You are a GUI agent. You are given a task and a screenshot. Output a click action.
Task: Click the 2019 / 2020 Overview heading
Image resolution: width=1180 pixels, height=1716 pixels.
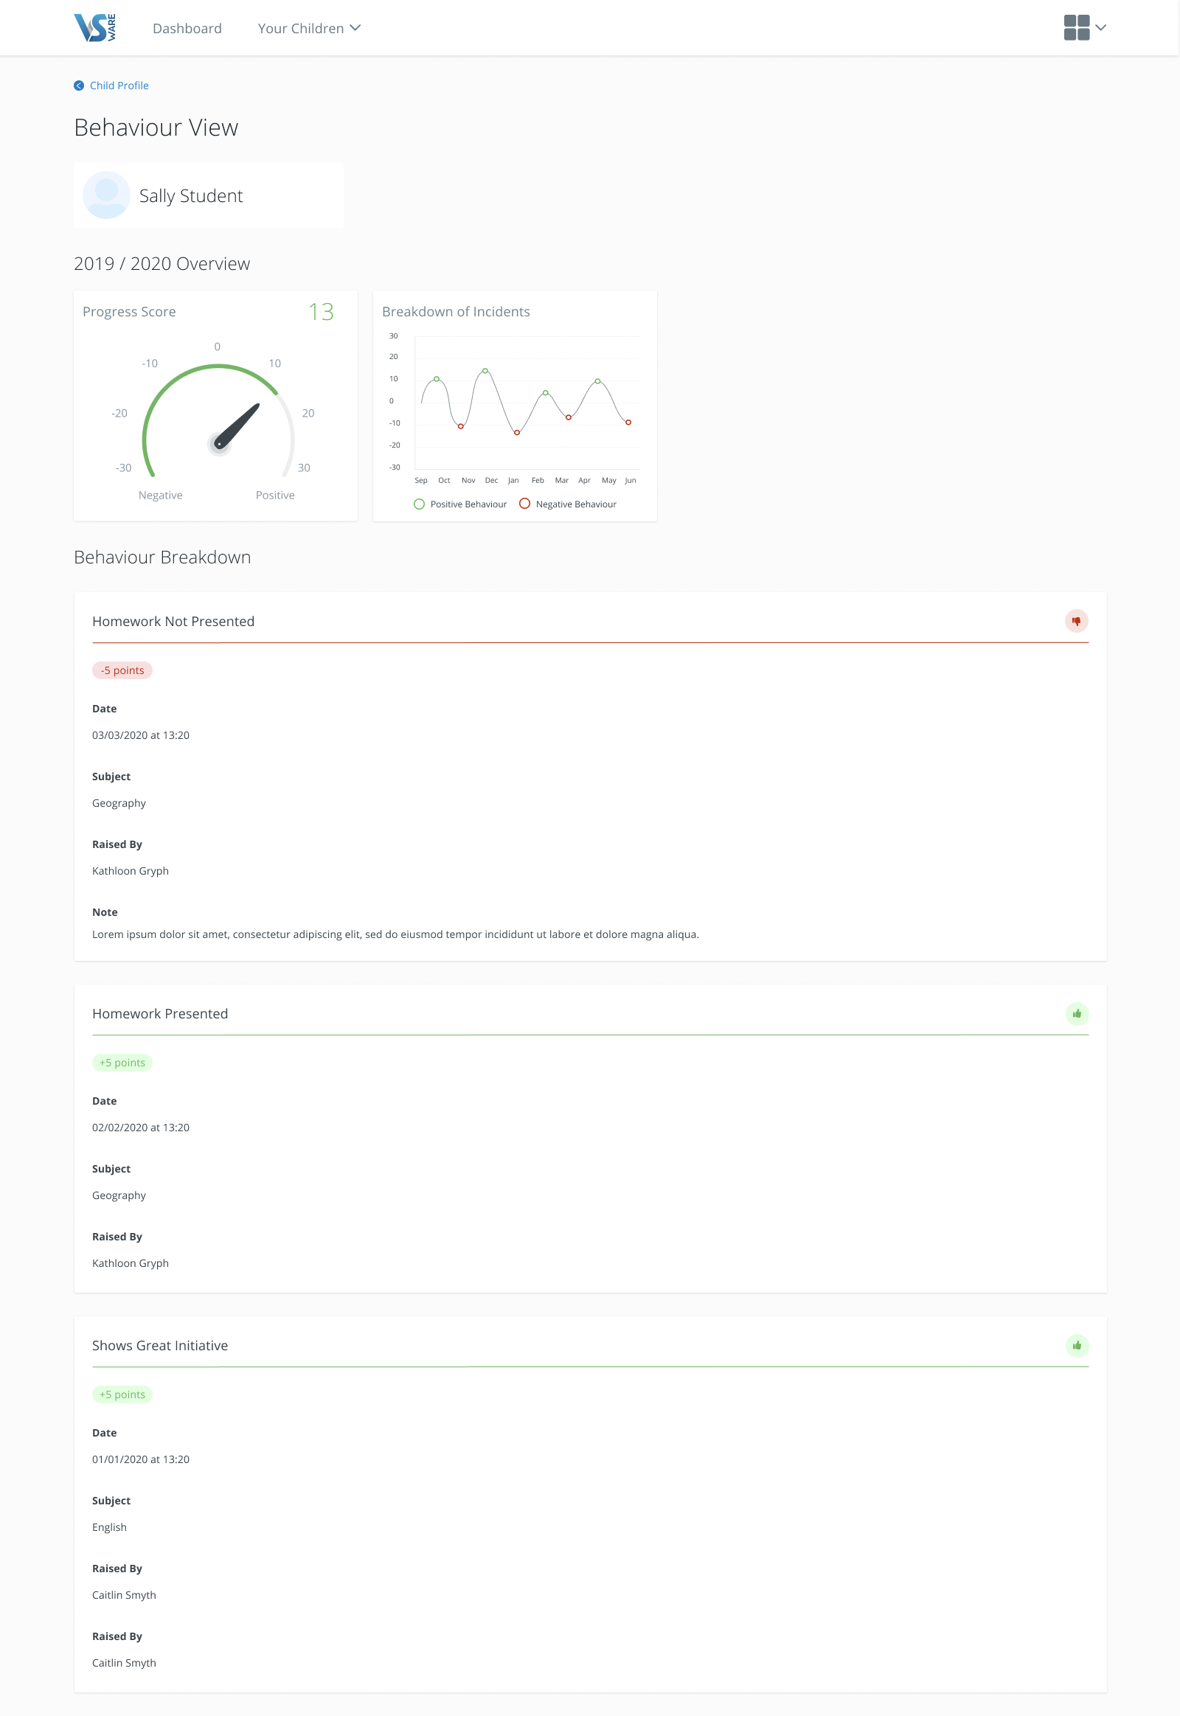click(162, 264)
